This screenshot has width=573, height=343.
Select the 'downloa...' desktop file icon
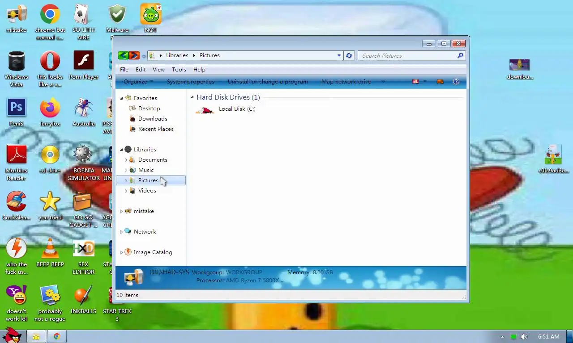click(x=520, y=69)
